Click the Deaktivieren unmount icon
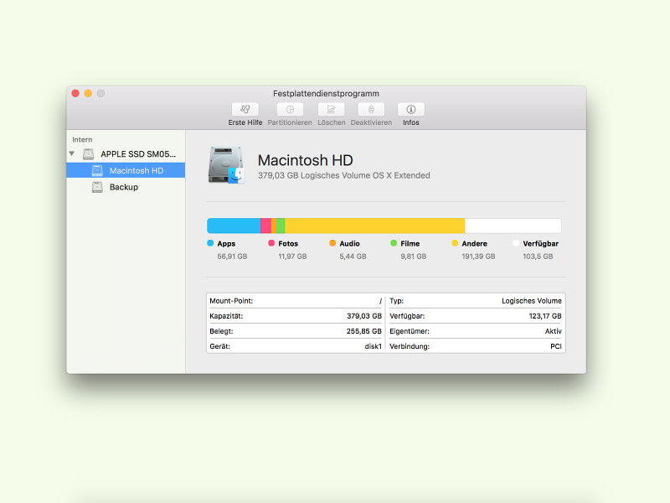This screenshot has width=670, height=503. (x=371, y=110)
